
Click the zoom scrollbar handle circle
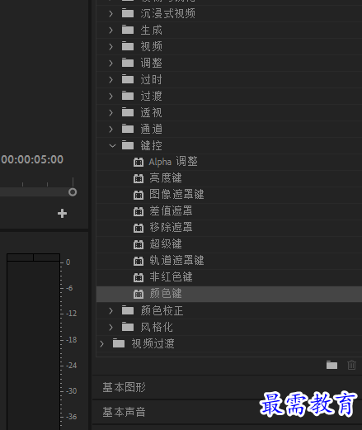(73, 192)
